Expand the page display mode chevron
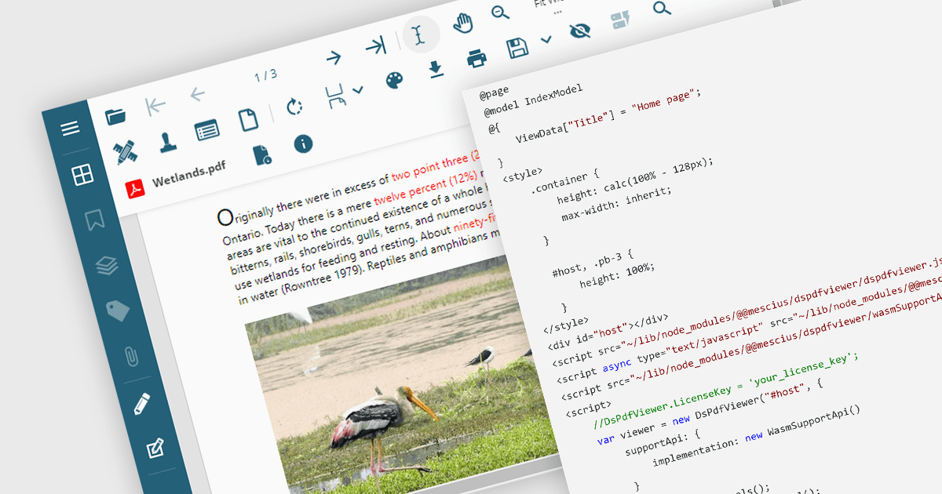942x494 pixels. 358,89
